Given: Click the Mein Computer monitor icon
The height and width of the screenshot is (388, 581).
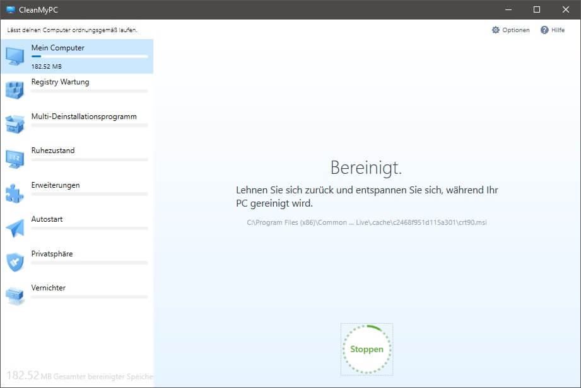Looking at the screenshot, I should [x=15, y=57].
